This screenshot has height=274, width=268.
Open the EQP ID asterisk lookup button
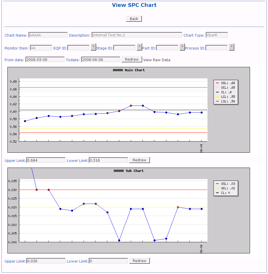(x=93, y=47)
